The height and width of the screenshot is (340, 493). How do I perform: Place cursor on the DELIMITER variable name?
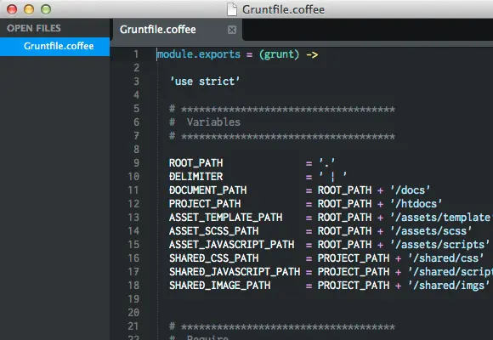[x=195, y=177]
